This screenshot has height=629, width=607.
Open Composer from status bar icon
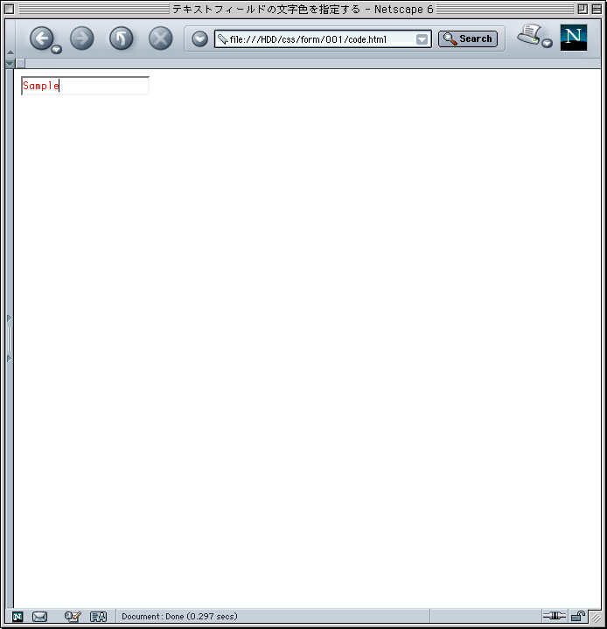click(x=73, y=617)
